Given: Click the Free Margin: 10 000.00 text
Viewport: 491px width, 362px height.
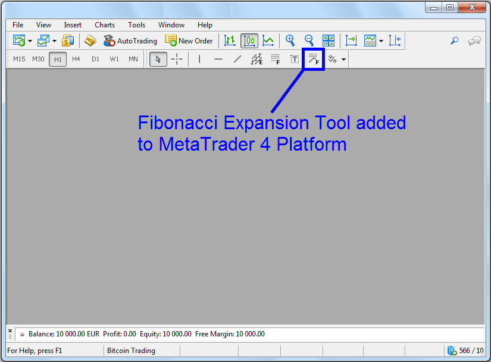Looking at the screenshot, I should click(x=230, y=334).
